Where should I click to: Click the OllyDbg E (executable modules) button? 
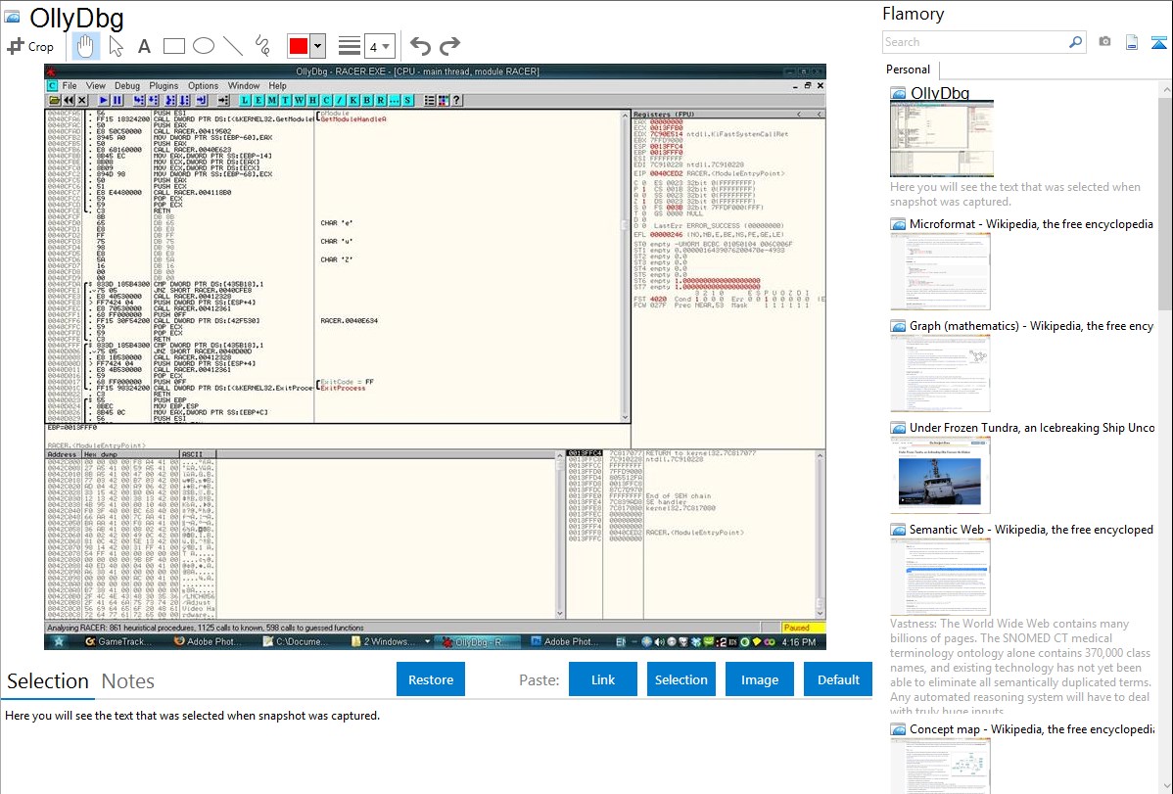tap(258, 100)
